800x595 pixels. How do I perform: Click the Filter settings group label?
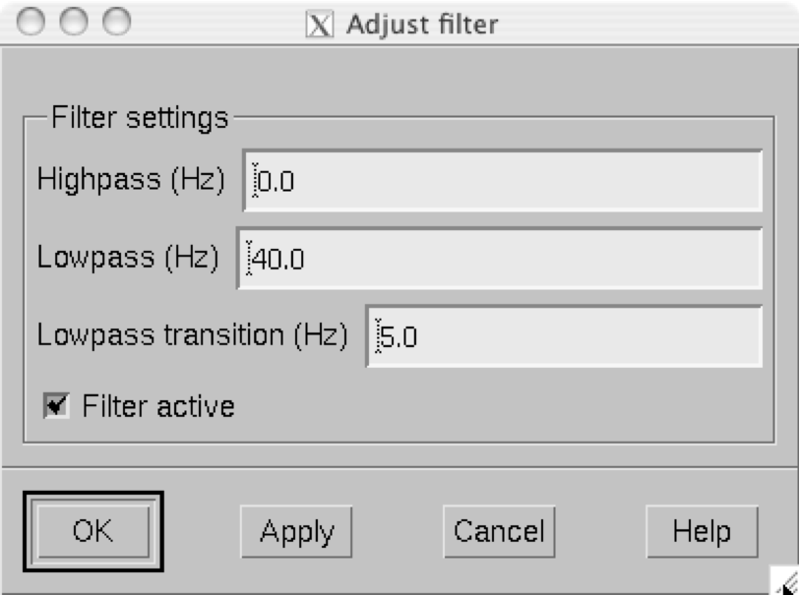140,118
